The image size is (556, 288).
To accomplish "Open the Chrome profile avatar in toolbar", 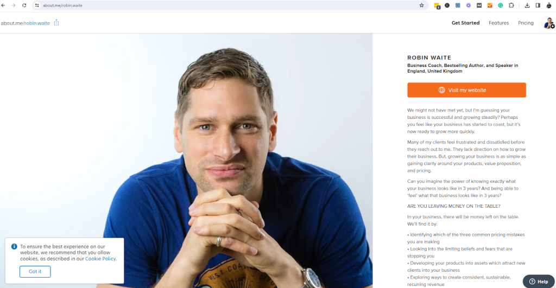I will pyautogui.click(x=549, y=5).
